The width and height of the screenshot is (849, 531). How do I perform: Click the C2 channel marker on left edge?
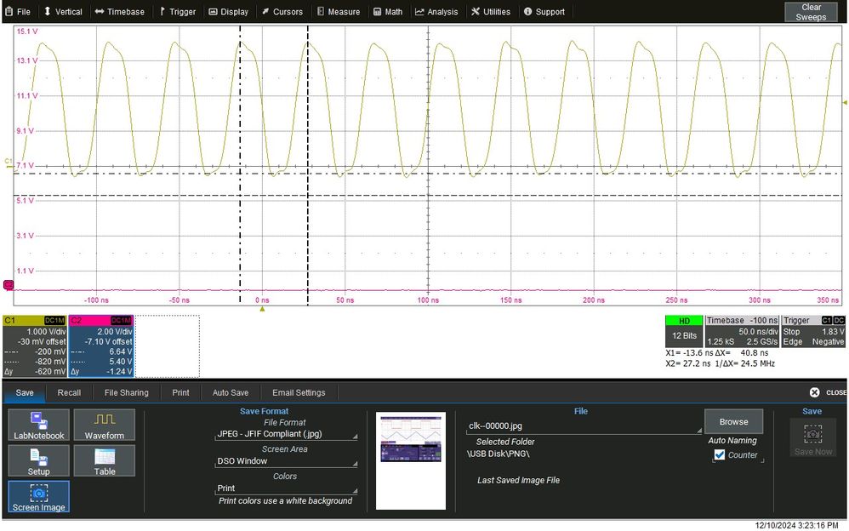click(9, 285)
